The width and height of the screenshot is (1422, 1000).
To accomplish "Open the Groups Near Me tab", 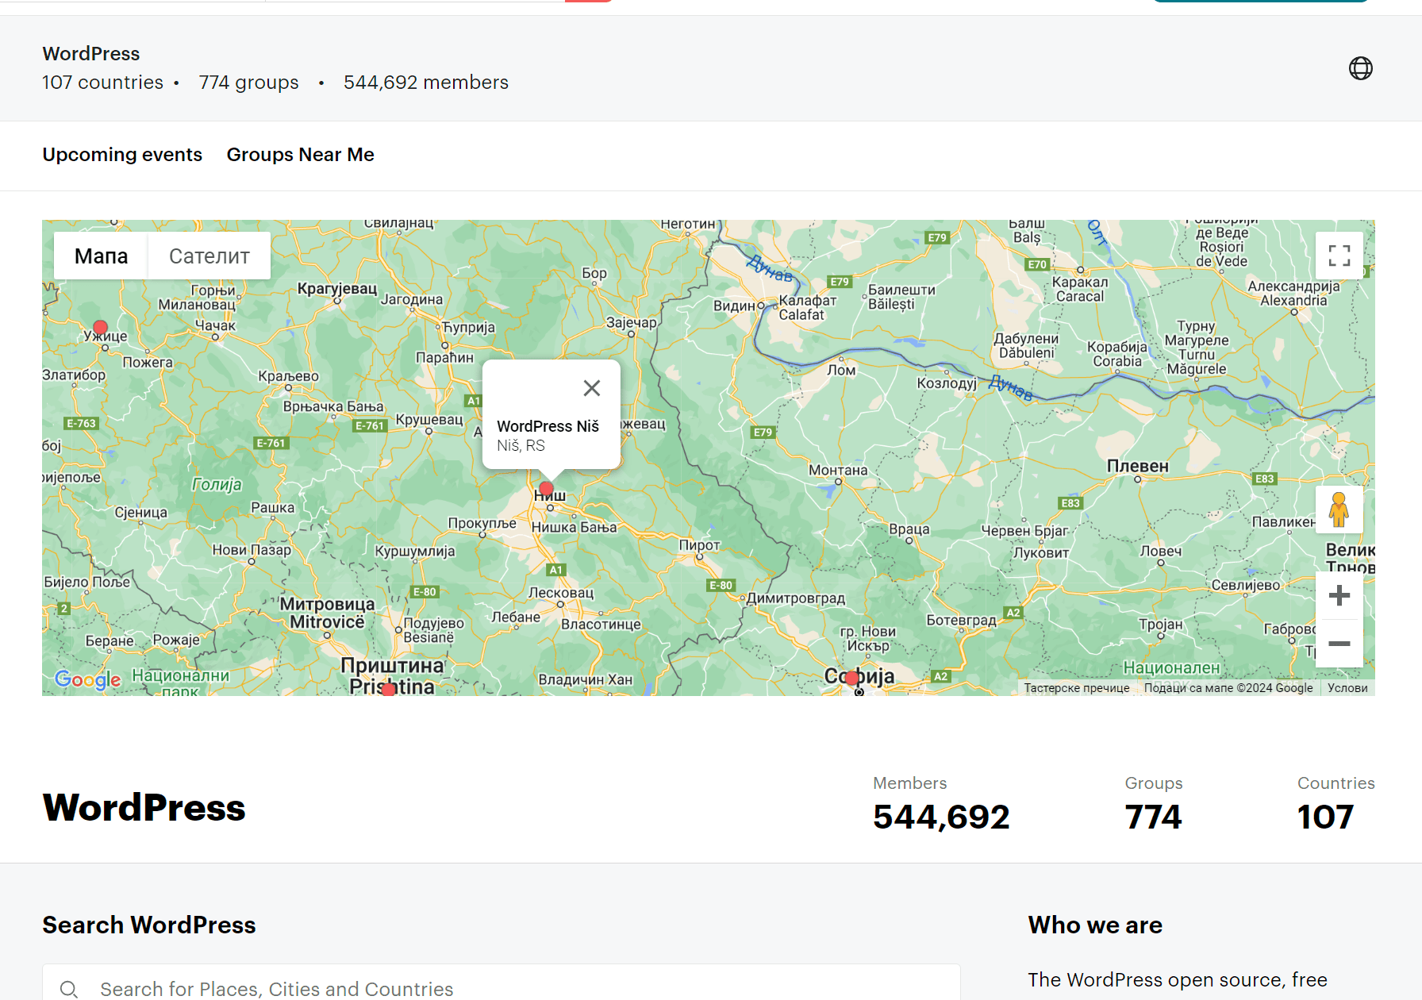I will [x=300, y=155].
